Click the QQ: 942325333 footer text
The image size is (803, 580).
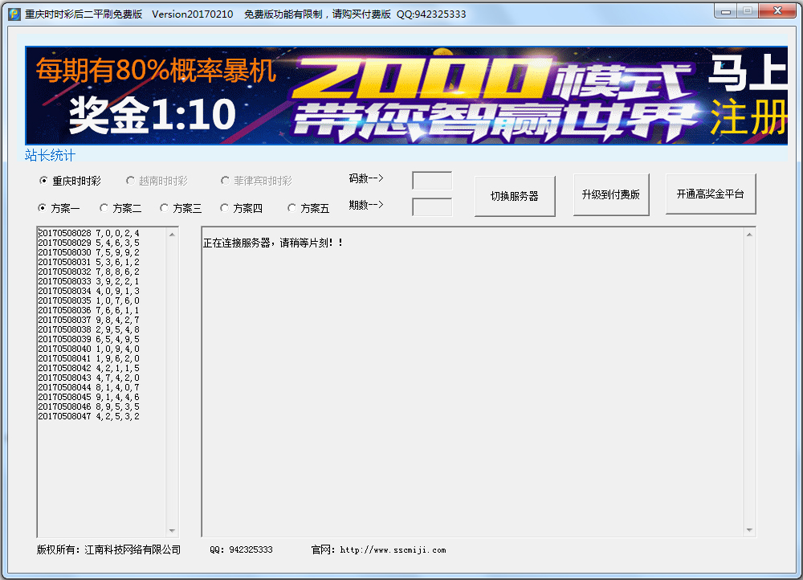click(x=241, y=549)
